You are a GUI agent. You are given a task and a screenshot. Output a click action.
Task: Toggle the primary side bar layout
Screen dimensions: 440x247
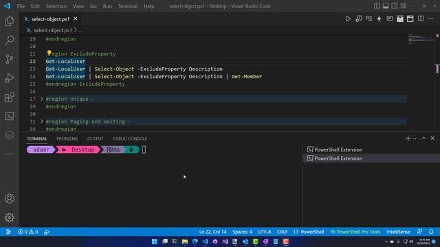point(377,6)
